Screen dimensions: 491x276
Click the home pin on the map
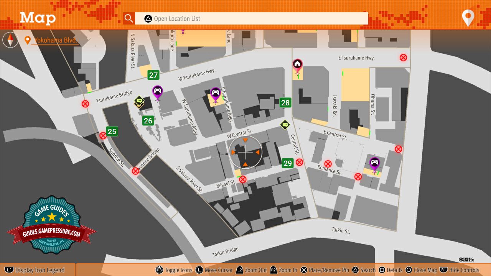[x=297, y=64]
